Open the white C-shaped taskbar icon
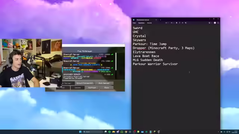Viewport: 239px width, 134px height. click(159, 132)
